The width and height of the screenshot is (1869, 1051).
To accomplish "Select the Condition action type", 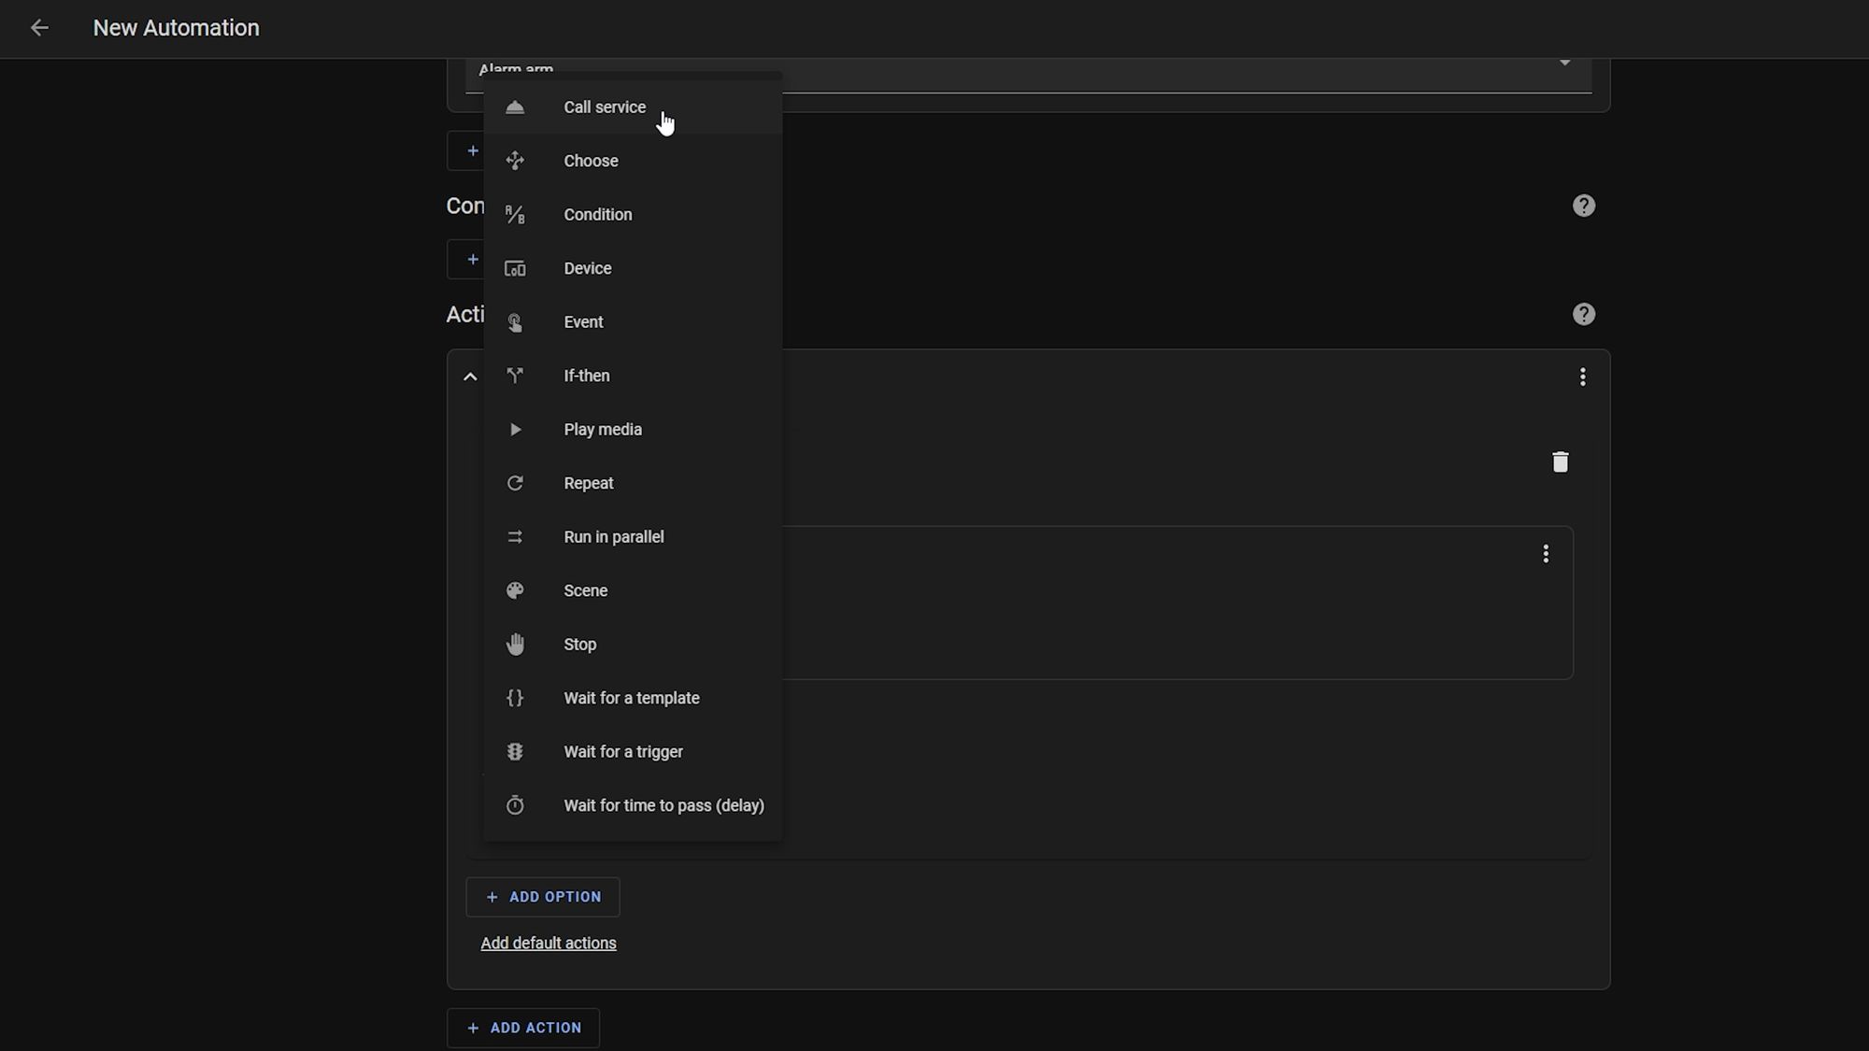I will [598, 214].
